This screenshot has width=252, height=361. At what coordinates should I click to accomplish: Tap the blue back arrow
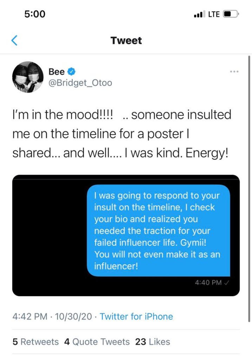click(x=14, y=41)
